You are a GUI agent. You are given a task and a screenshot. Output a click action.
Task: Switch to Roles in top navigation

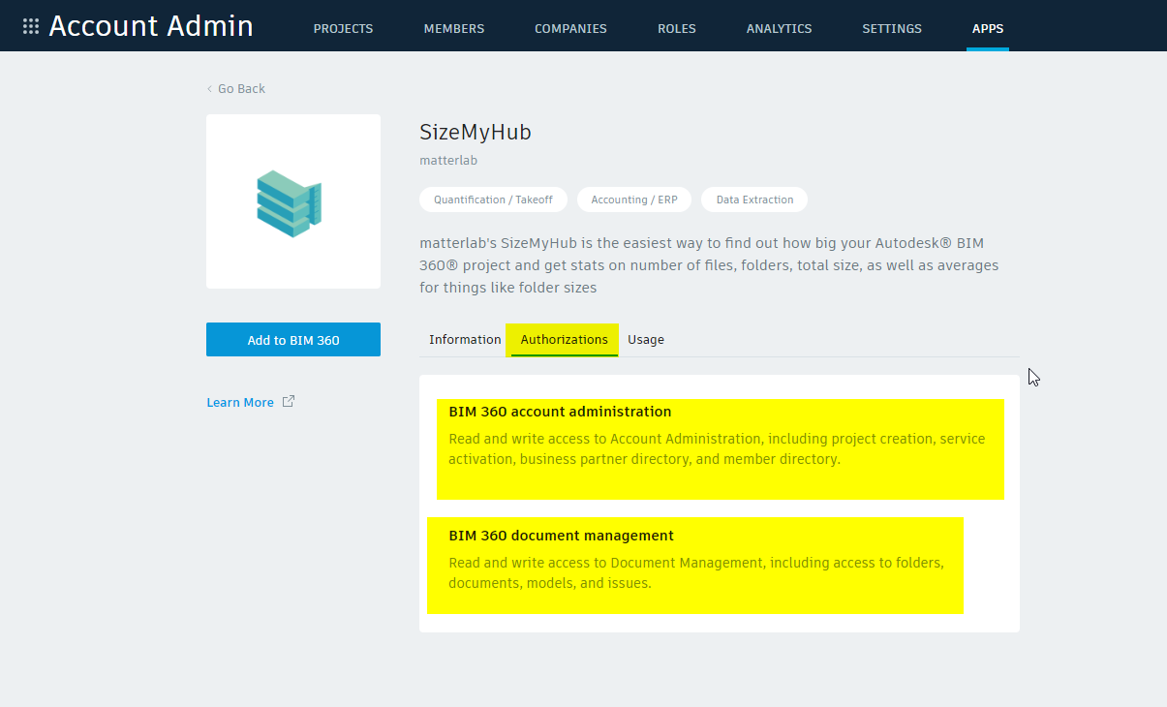point(677,29)
